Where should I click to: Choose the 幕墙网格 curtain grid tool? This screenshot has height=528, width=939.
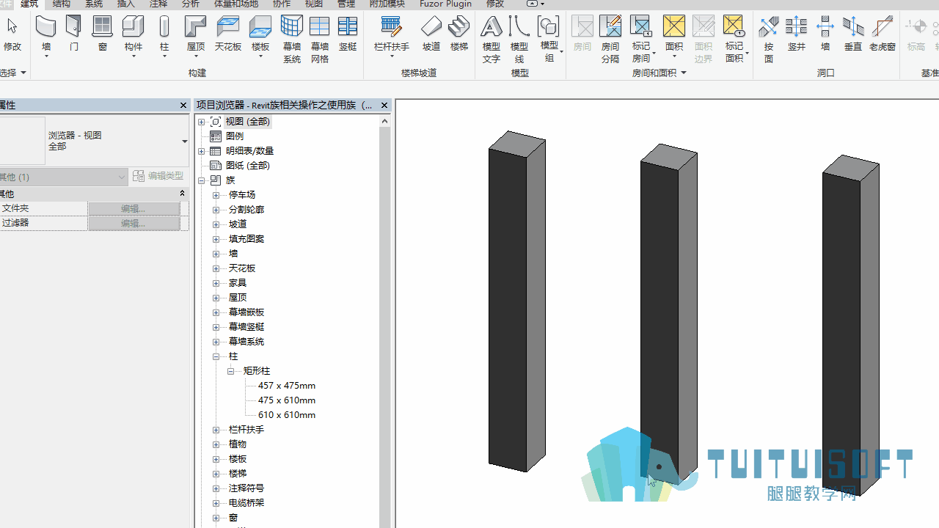click(x=319, y=38)
